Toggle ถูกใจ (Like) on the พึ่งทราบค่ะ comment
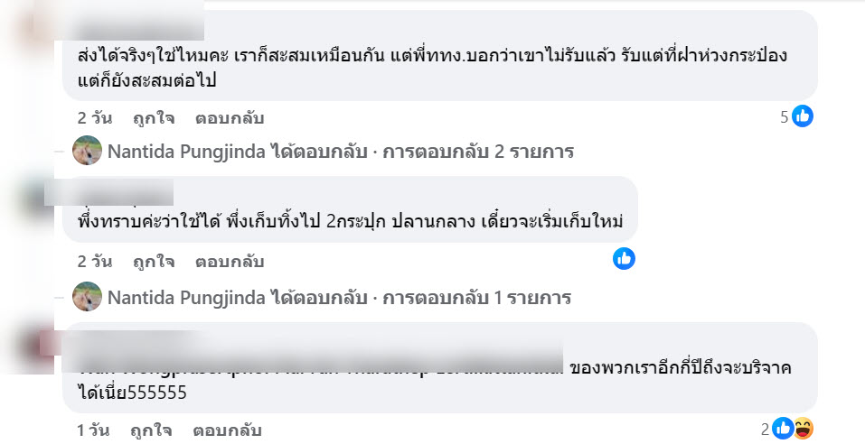865x444 pixels. point(153,263)
